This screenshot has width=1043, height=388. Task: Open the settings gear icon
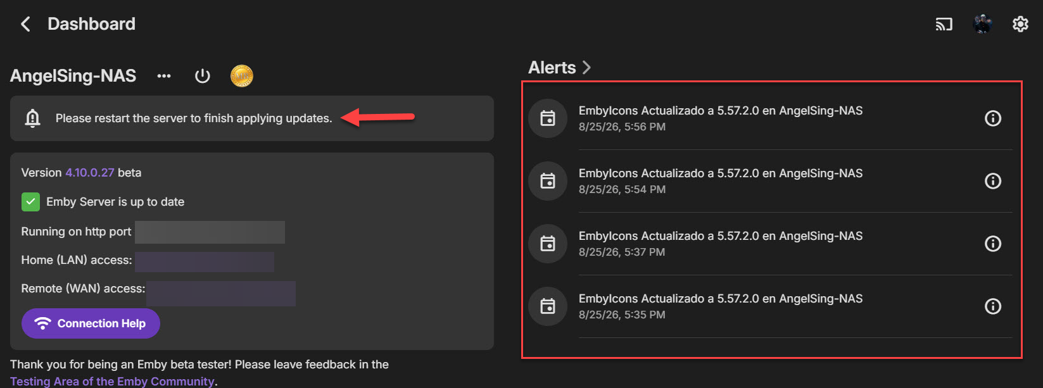point(1020,24)
